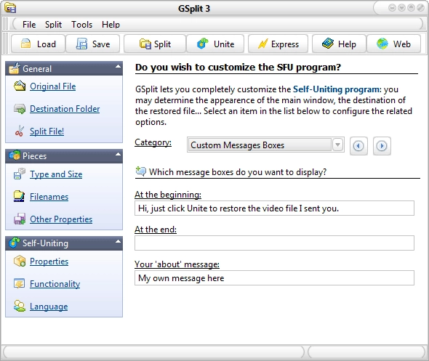Click the scissors Split File icon
The image size is (429, 361).
[20, 131]
